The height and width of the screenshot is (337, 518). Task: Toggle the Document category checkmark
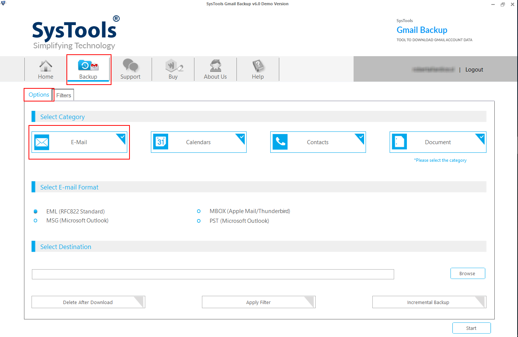coord(481,138)
